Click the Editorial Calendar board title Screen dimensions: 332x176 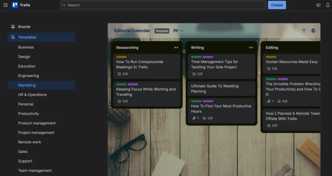pyautogui.click(x=132, y=31)
